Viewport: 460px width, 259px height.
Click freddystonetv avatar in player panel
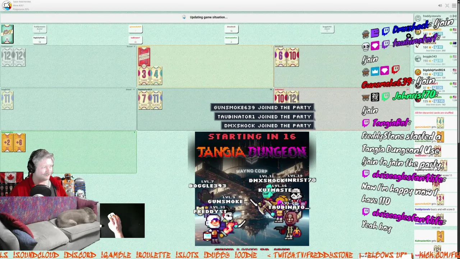[418, 18]
